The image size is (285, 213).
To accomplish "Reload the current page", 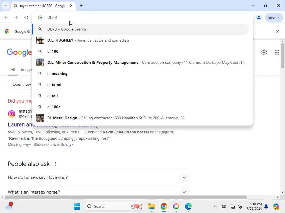I will click(x=26, y=17).
